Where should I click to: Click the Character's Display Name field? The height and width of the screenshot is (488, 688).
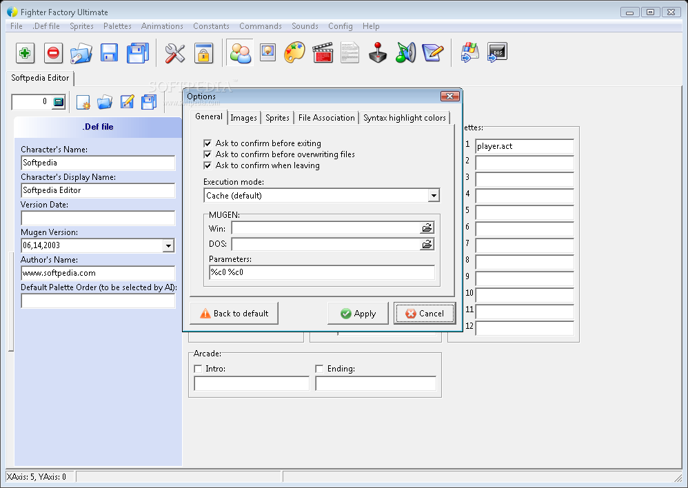pos(98,190)
